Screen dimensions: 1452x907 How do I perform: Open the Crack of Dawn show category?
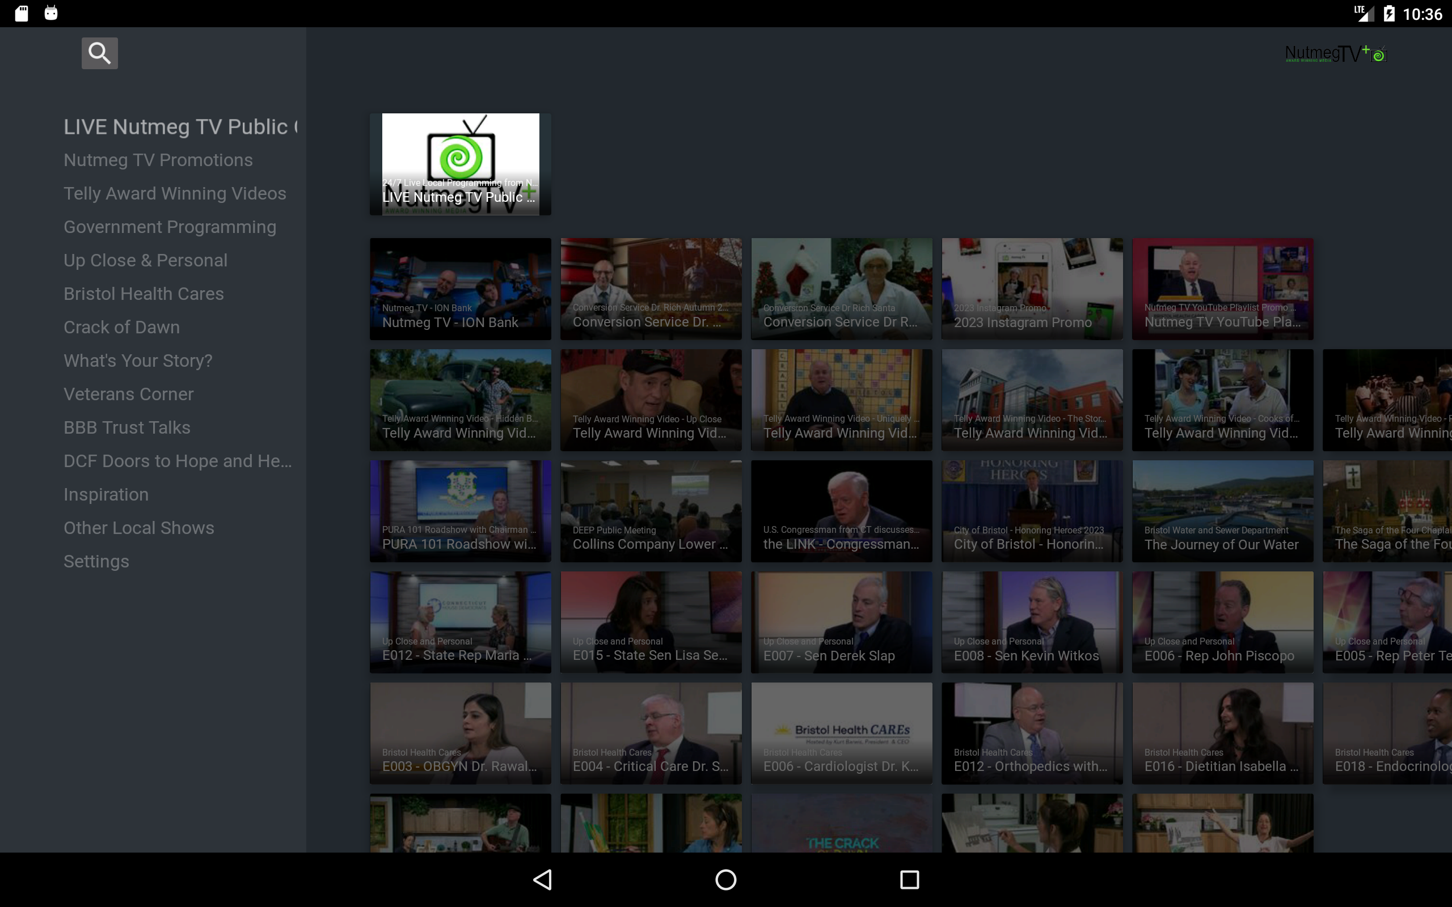point(122,327)
